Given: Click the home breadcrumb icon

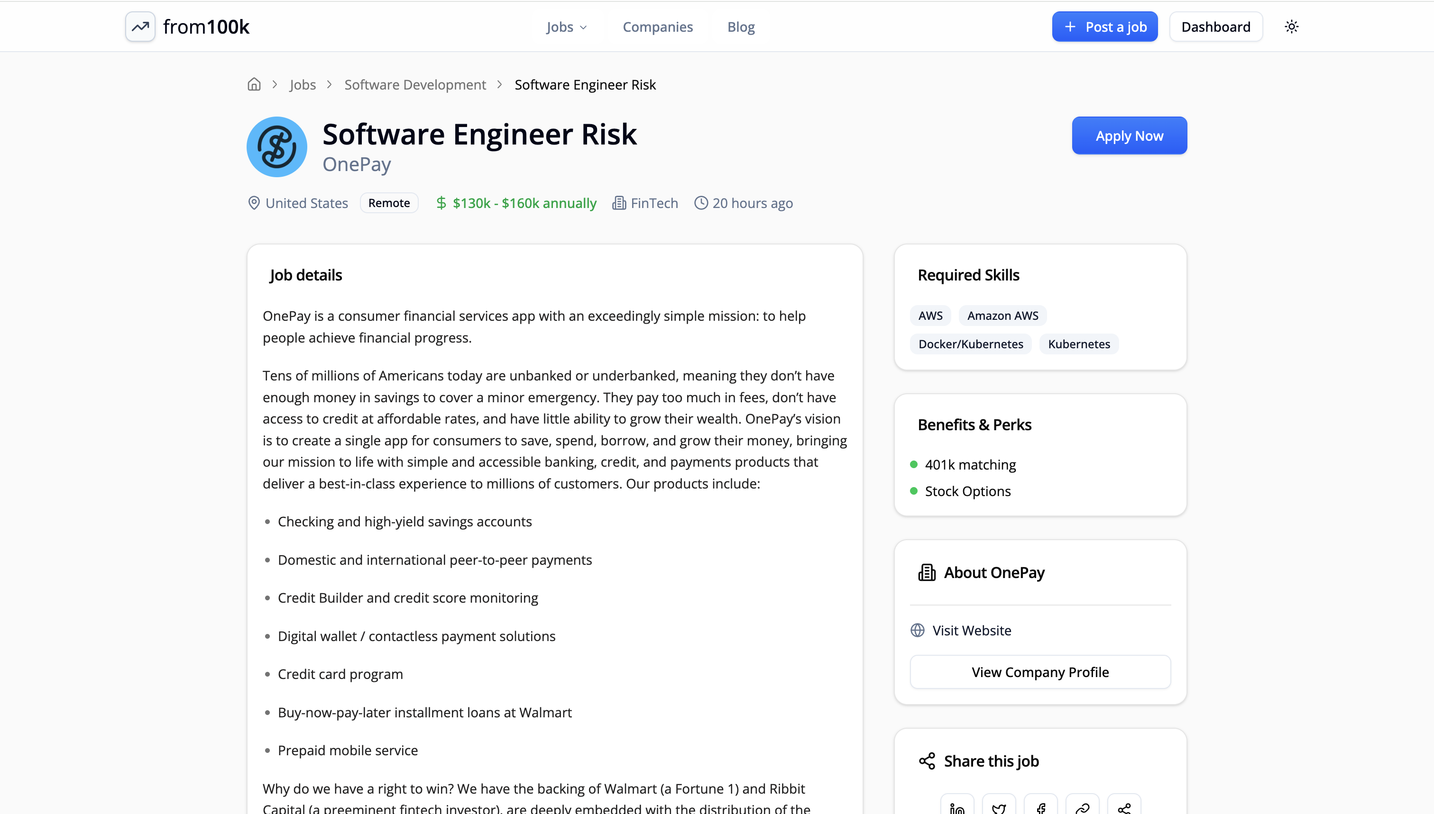Looking at the screenshot, I should click(254, 84).
